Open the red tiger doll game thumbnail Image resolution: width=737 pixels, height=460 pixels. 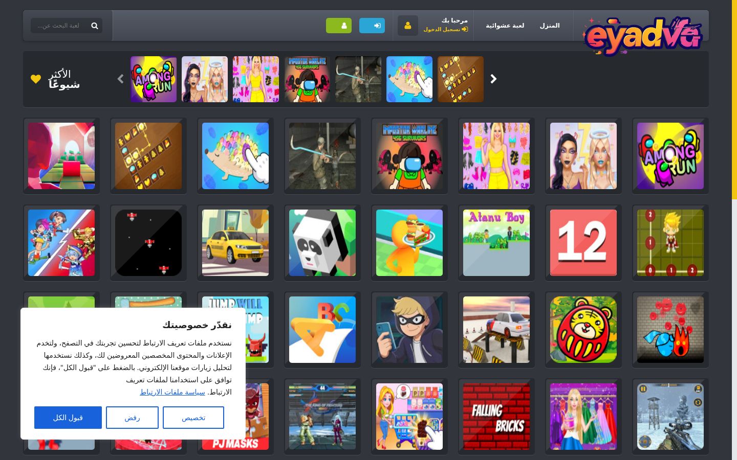(x=583, y=330)
